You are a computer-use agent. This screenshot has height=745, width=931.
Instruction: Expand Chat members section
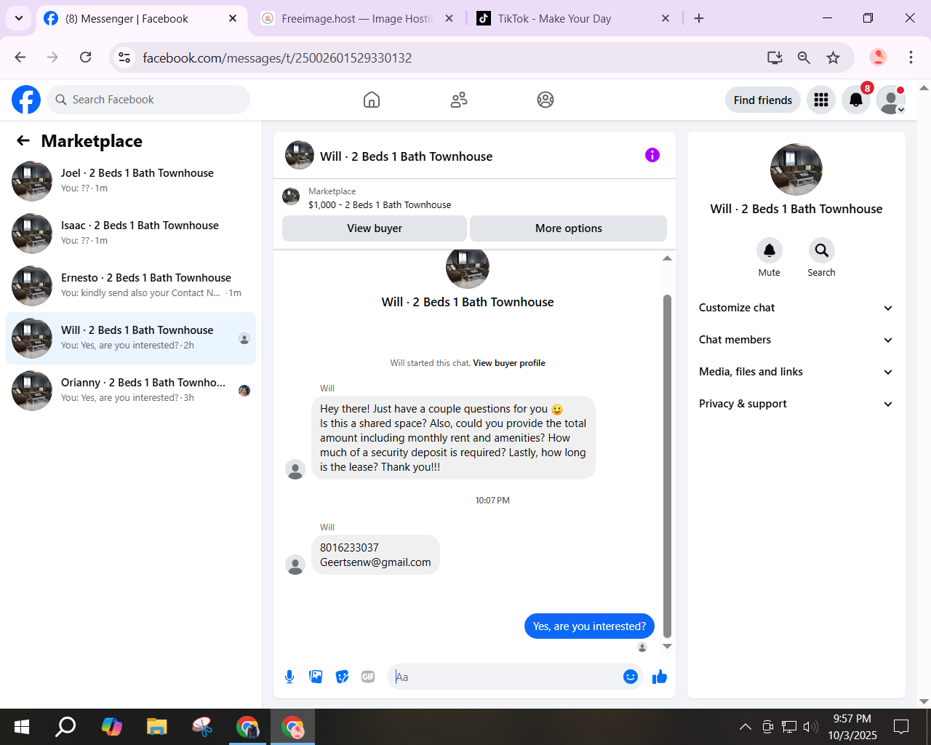[796, 340]
